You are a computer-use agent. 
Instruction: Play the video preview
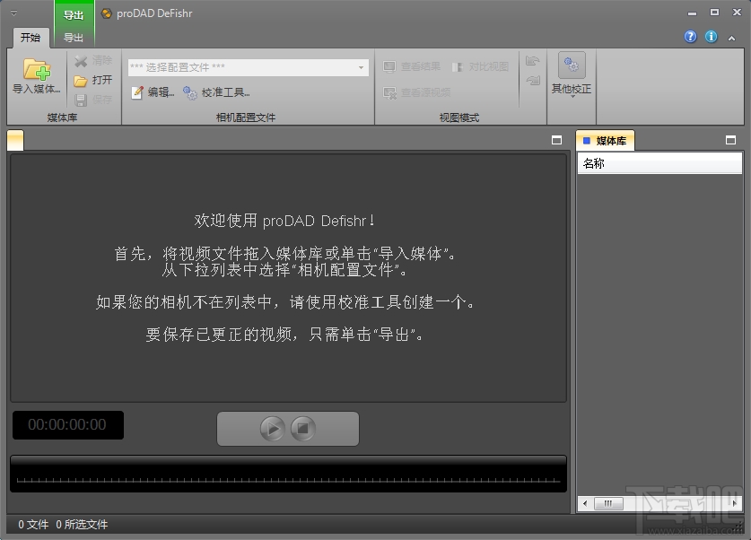click(273, 428)
